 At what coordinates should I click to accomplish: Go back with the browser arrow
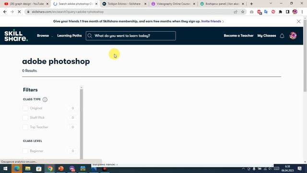click(x=5, y=12)
